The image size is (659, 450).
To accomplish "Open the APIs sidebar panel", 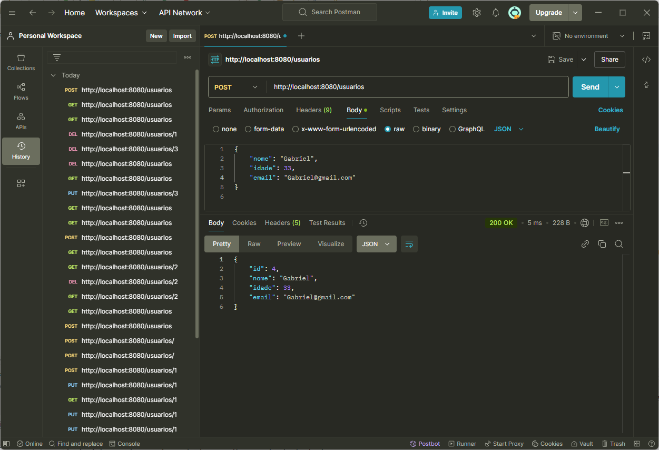I will coord(21,121).
